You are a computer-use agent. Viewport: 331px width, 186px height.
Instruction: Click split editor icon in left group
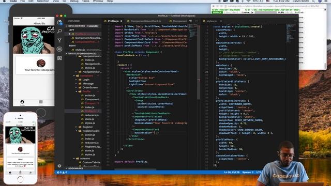pos(190,21)
